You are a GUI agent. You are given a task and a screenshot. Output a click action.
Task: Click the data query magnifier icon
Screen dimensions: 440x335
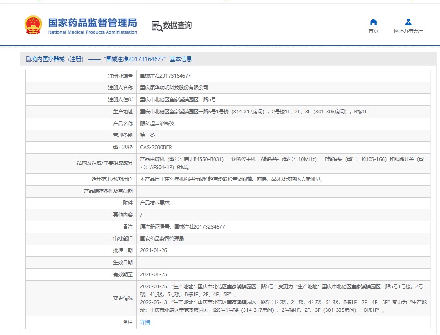tap(157, 26)
